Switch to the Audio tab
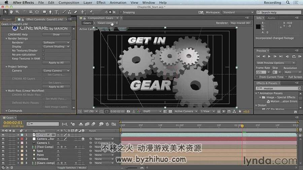Viewport: 303px width, 170px height. [x=271, y=18]
